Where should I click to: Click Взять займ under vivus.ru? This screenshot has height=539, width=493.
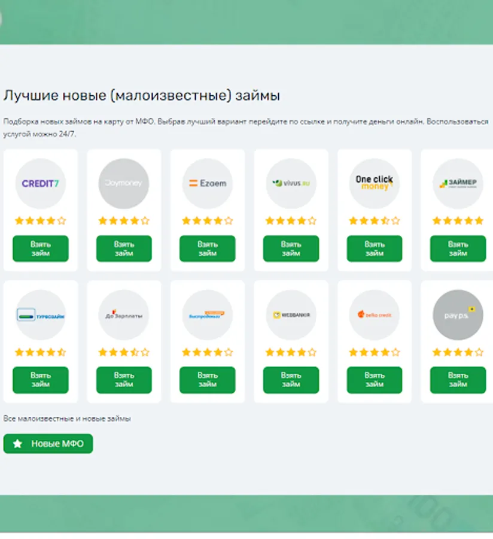tap(291, 249)
